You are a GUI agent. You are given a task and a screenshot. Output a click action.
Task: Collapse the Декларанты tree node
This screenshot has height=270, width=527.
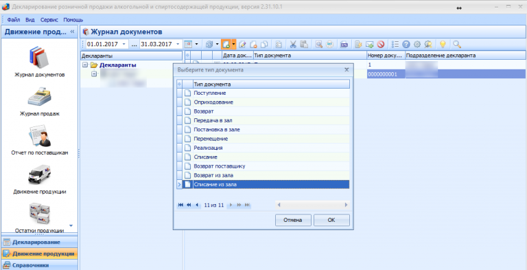(x=84, y=65)
